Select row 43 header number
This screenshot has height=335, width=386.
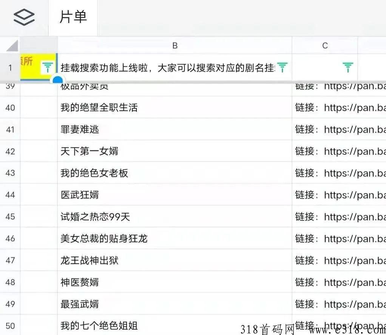(x=10, y=173)
